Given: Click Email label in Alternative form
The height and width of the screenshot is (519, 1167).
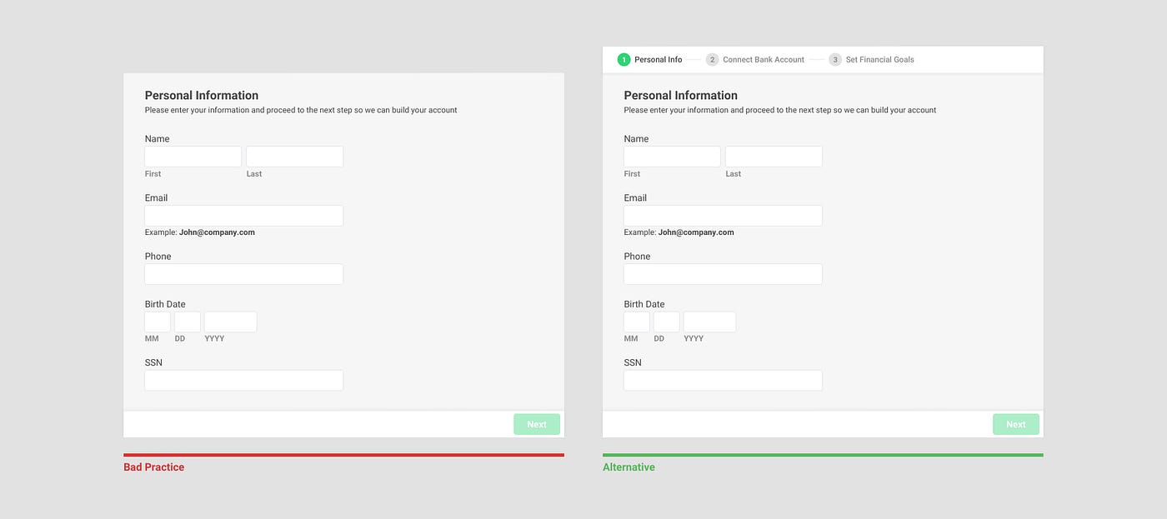Looking at the screenshot, I should tap(635, 197).
